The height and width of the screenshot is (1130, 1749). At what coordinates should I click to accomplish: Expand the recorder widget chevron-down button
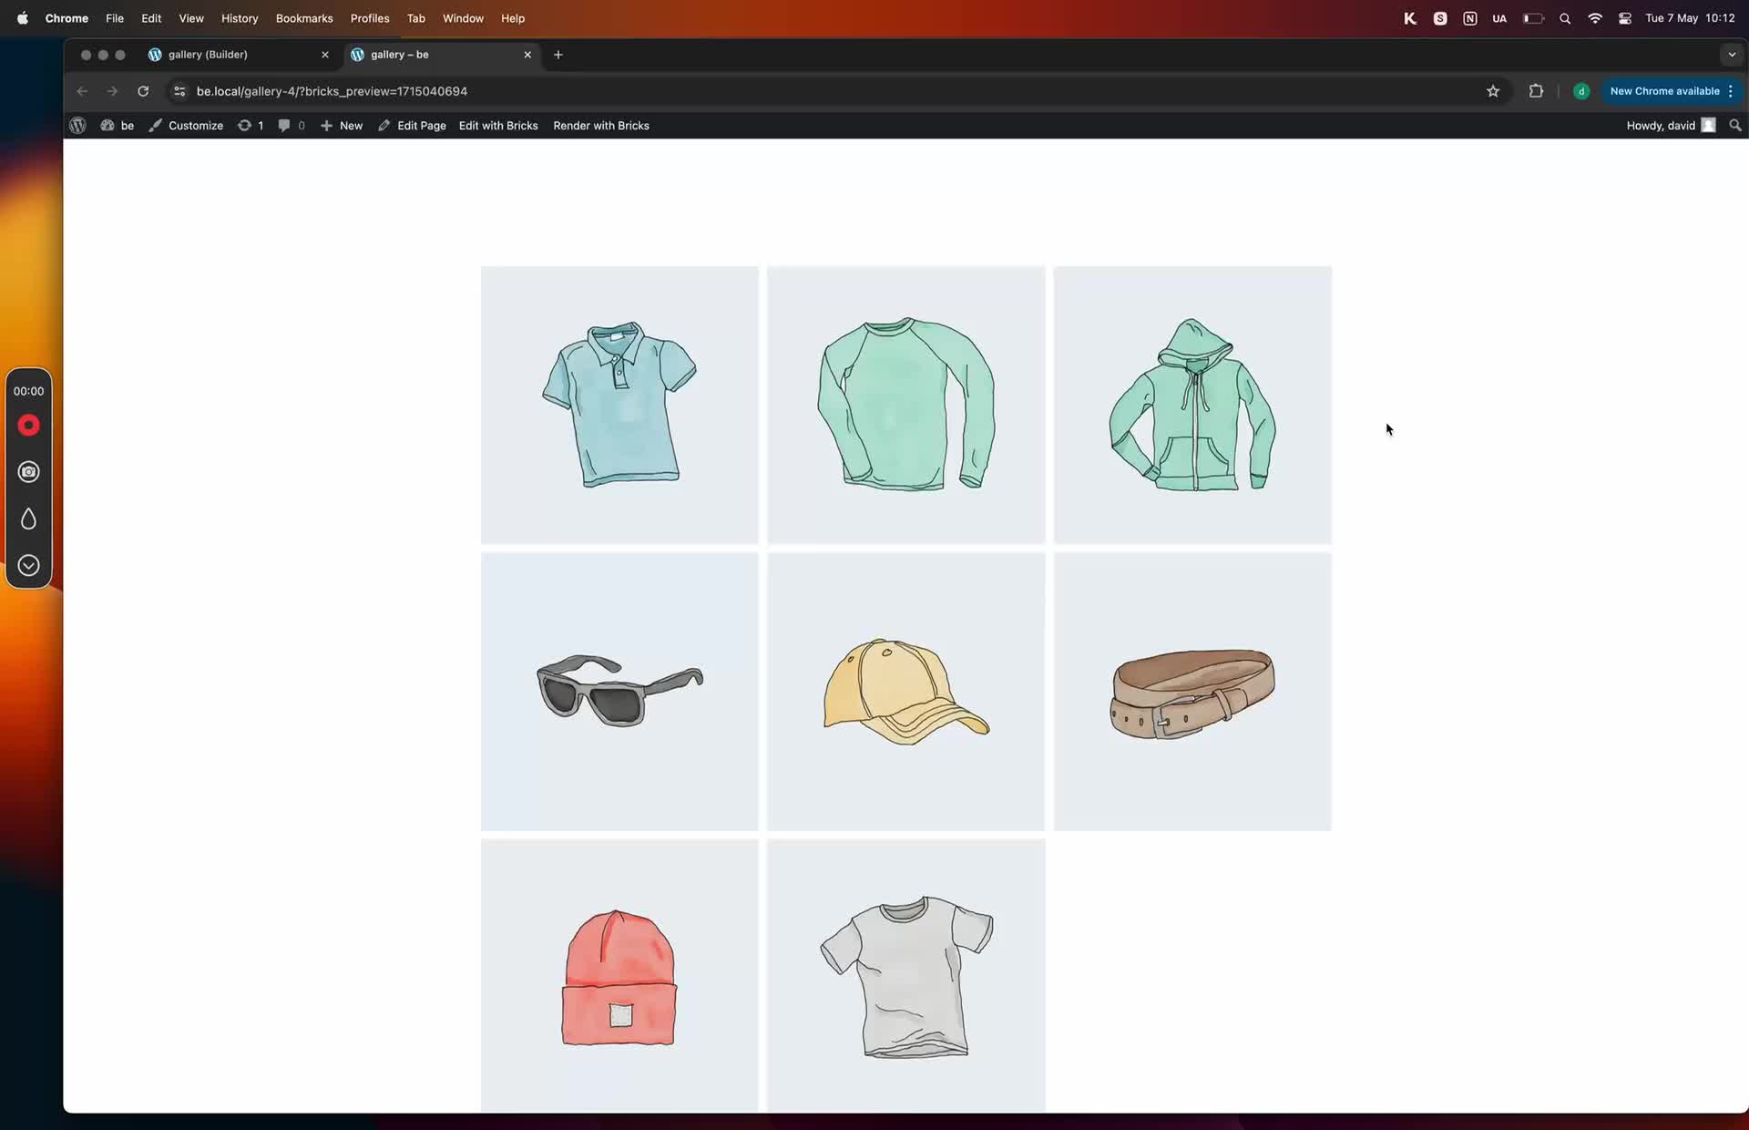(28, 566)
